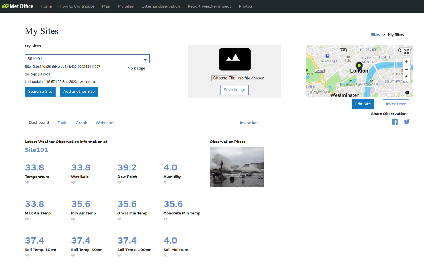The width and height of the screenshot is (424, 269).
Task: Switch to the Table tab
Action: pos(62,123)
